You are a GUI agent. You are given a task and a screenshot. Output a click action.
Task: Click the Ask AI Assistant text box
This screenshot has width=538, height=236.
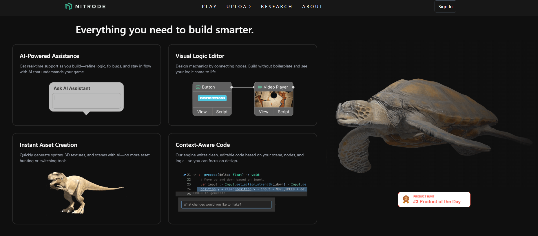(x=86, y=101)
